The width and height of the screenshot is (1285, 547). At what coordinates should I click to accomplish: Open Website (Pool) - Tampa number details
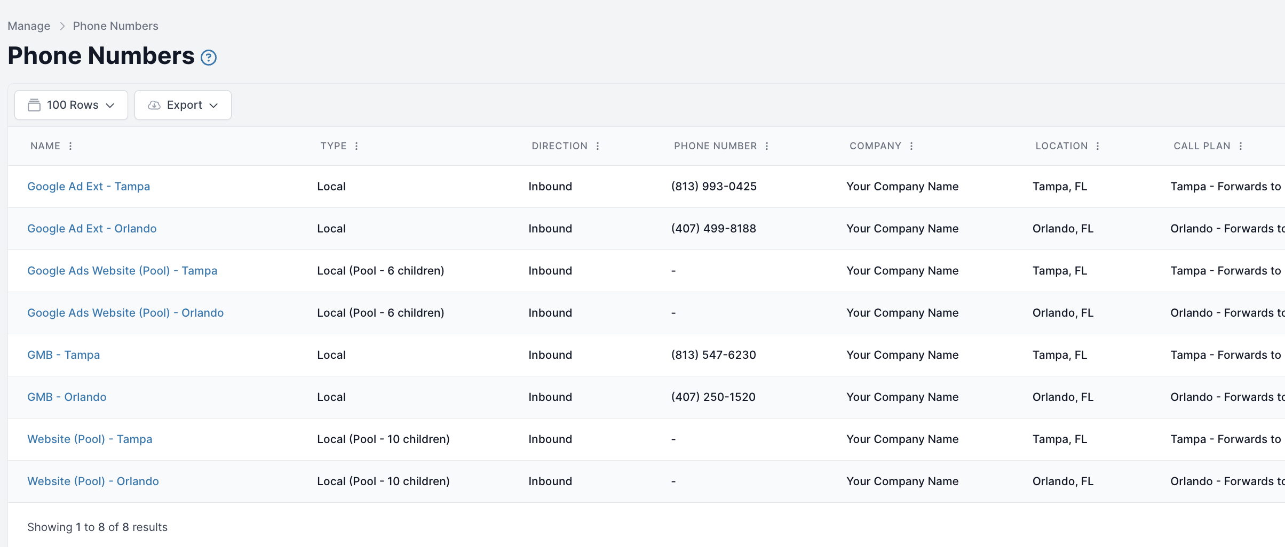tap(90, 439)
